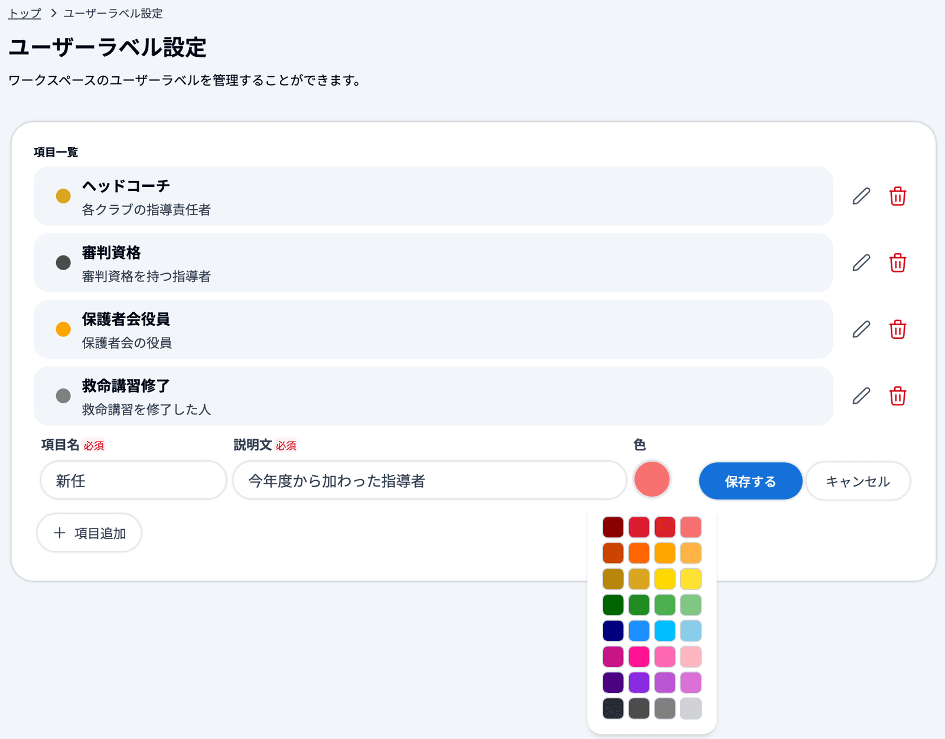Image resolution: width=945 pixels, height=739 pixels.
Task: Edit the 審判資格 label with pencil icon
Action: pyautogui.click(x=861, y=262)
